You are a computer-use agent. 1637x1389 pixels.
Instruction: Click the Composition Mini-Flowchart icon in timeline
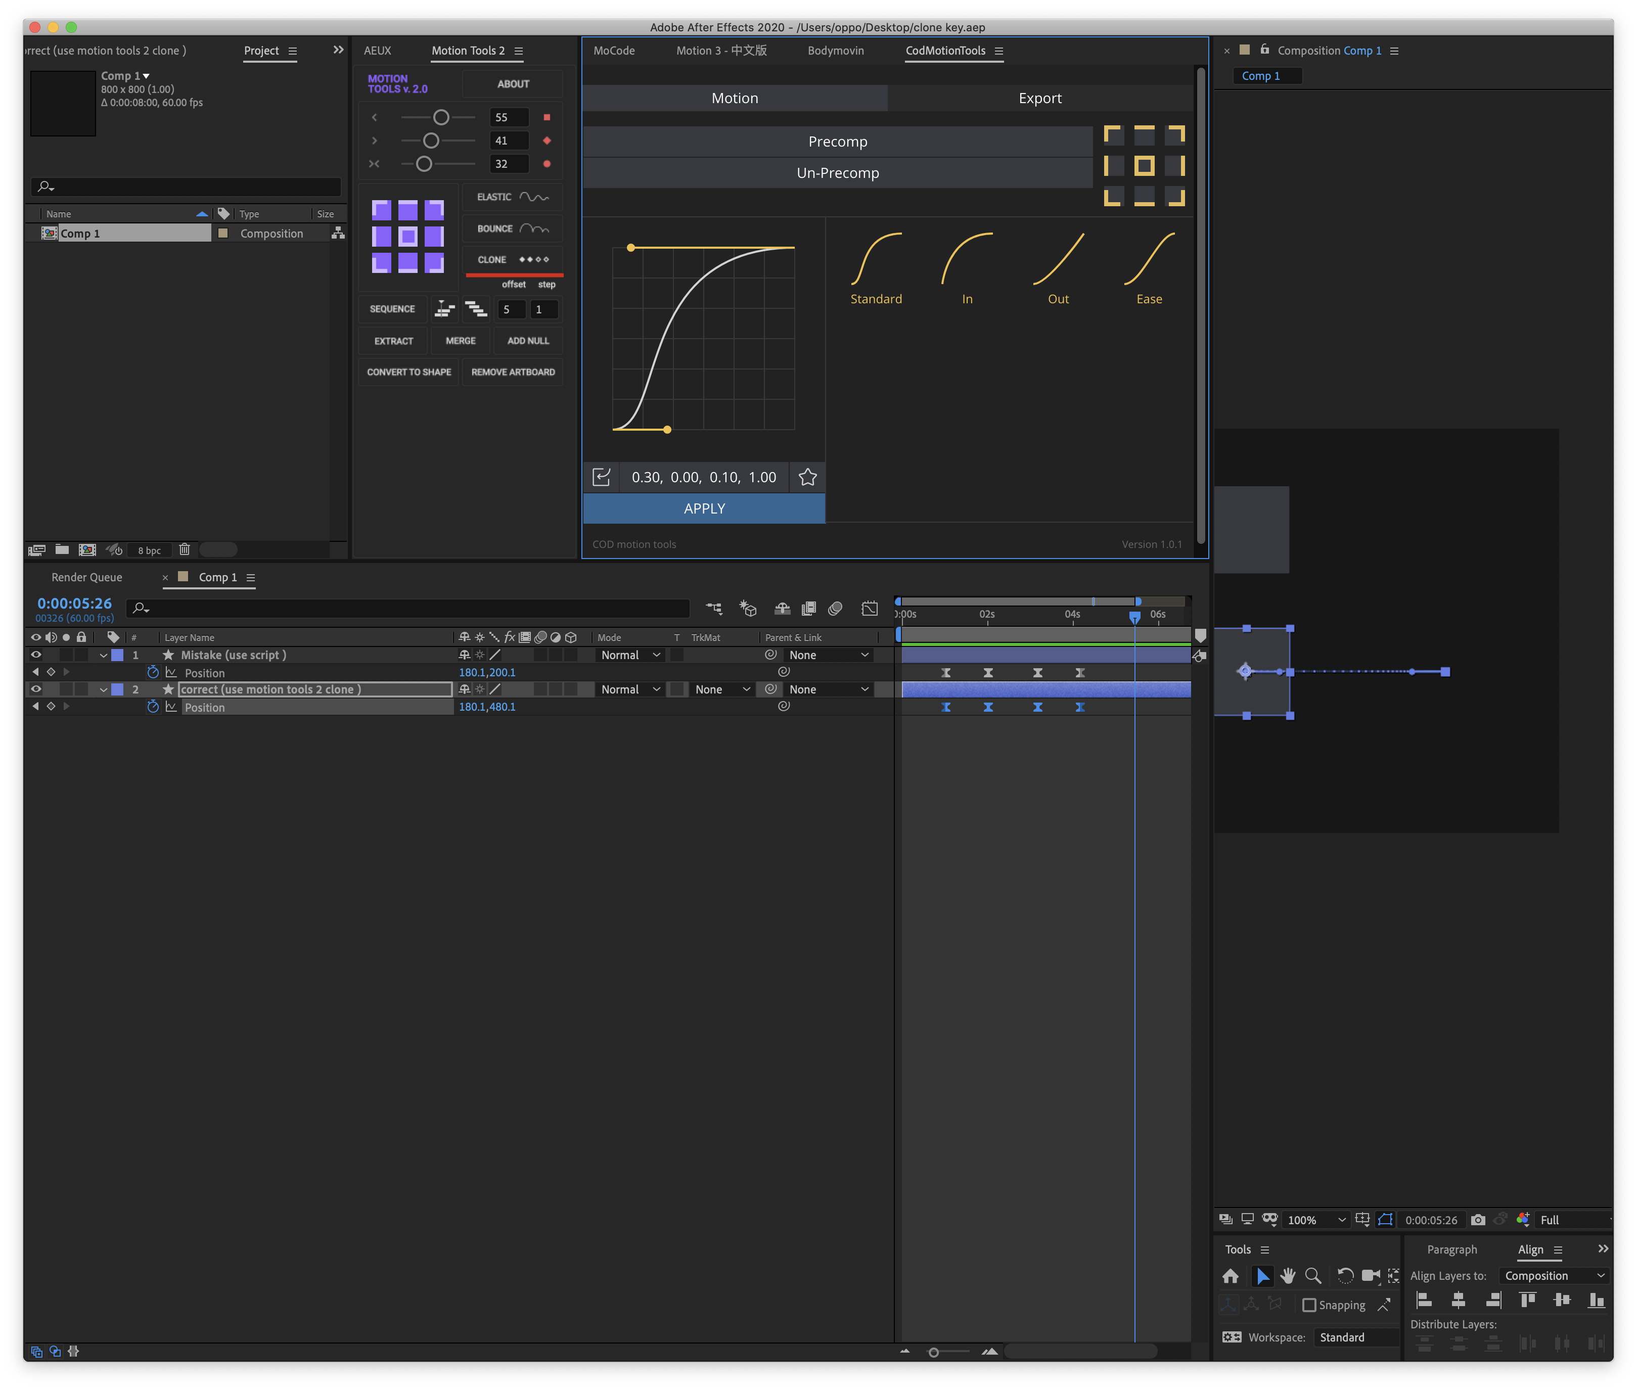[x=713, y=608]
